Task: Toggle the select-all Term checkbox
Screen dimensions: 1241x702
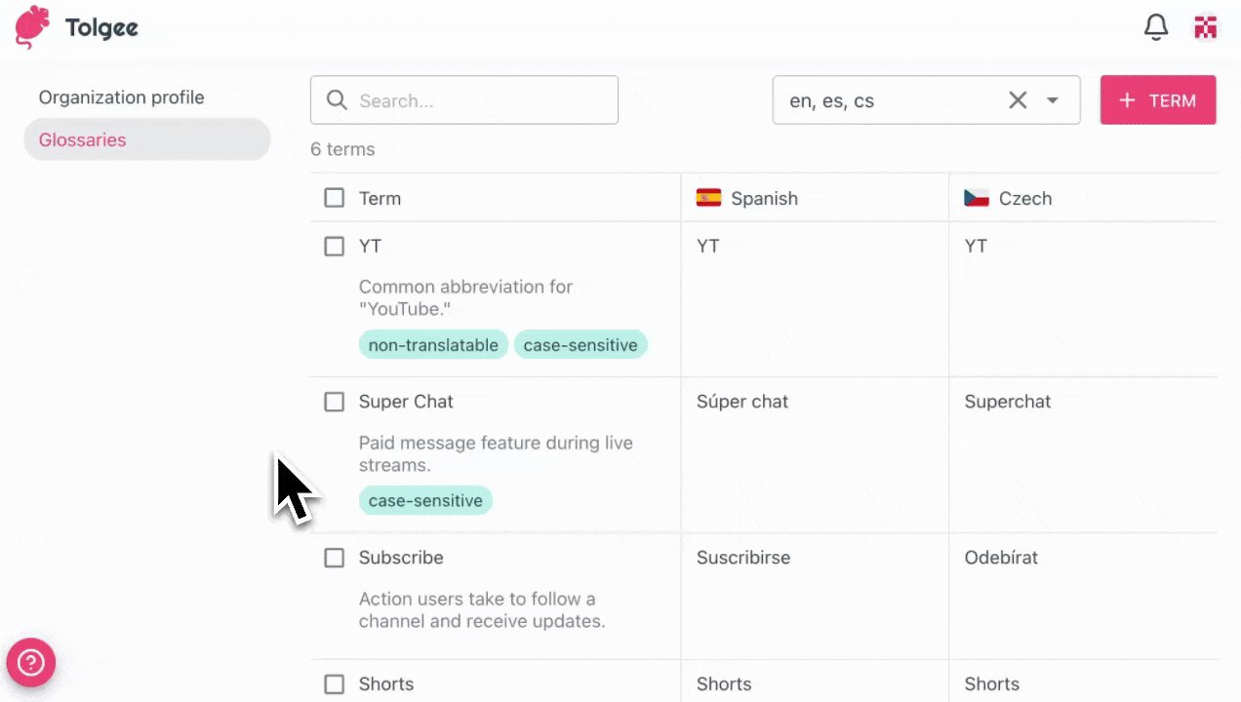Action: tap(335, 198)
